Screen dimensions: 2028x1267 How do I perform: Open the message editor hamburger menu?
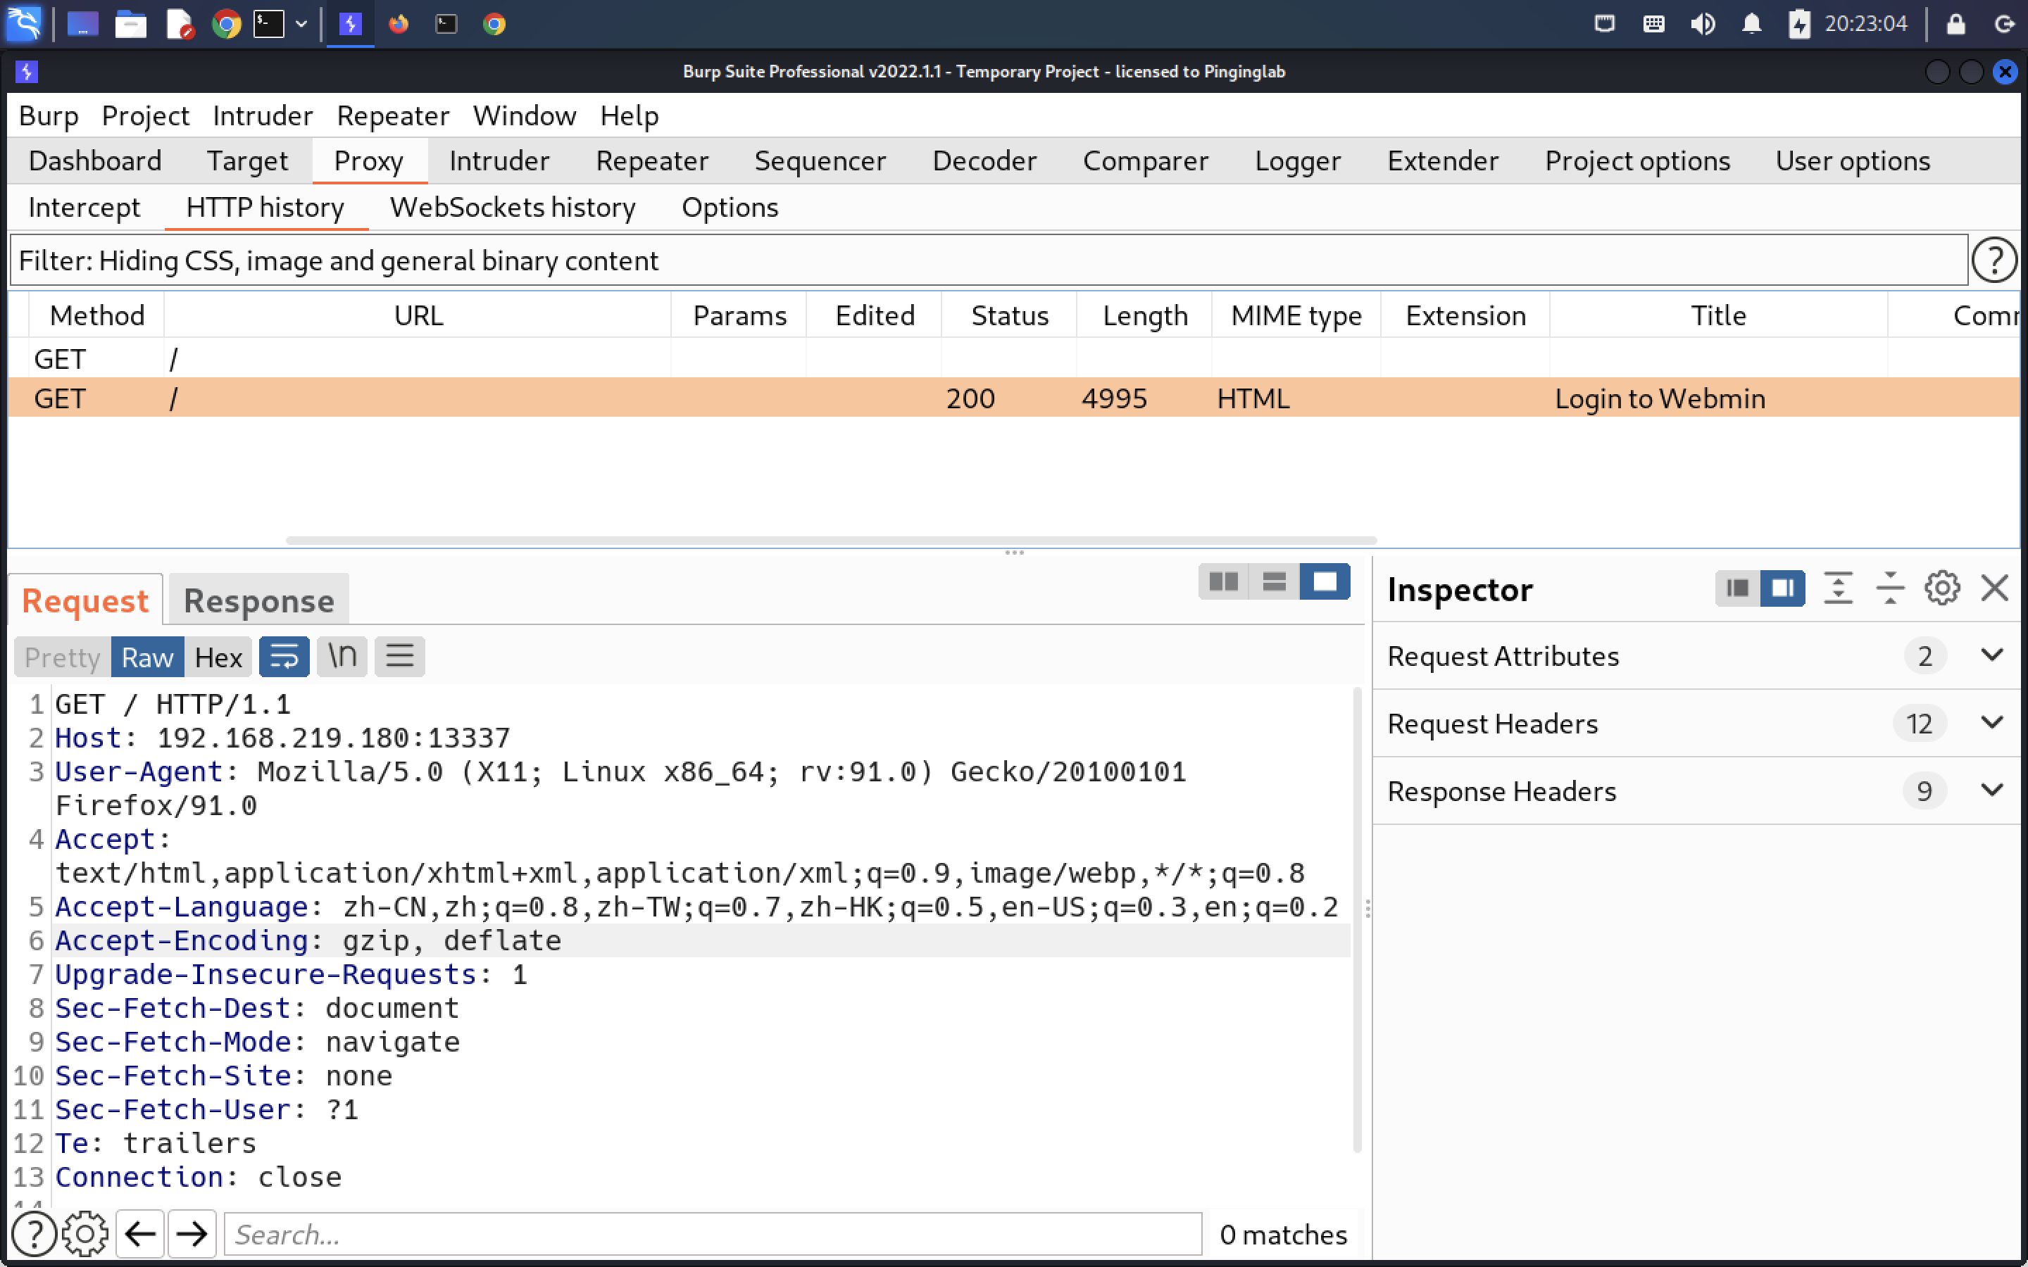[399, 656]
